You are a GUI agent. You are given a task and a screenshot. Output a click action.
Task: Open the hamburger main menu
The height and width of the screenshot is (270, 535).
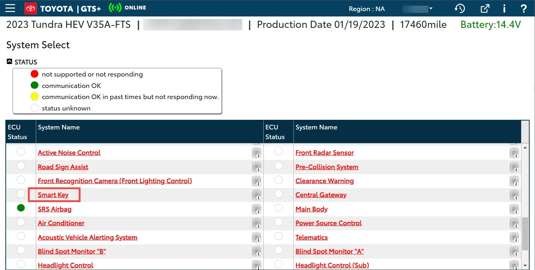click(x=10, y=8)
